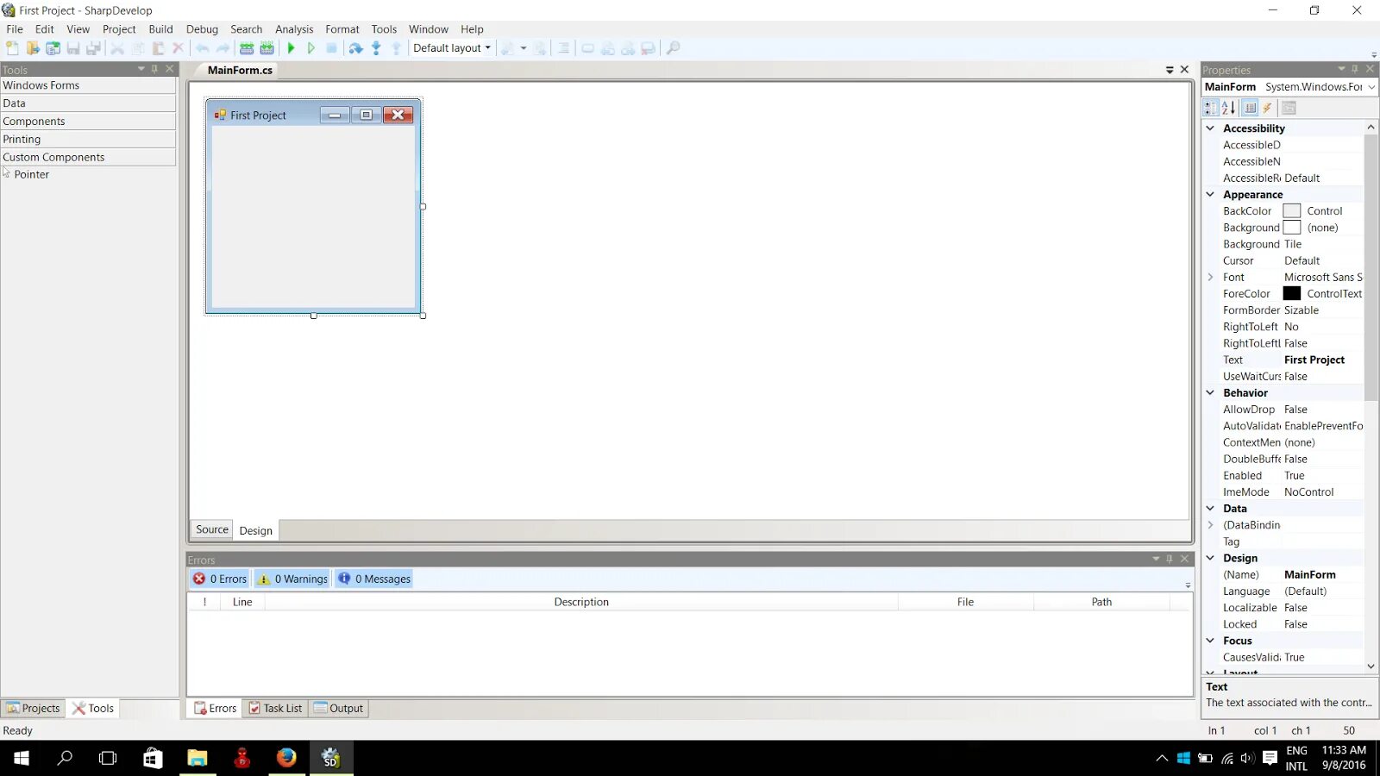Image resolution: width=1380 pixels, height=776 pixels.
Task: Switch to the Output tab
Action: pyautogui.click(x=338, y=708)
